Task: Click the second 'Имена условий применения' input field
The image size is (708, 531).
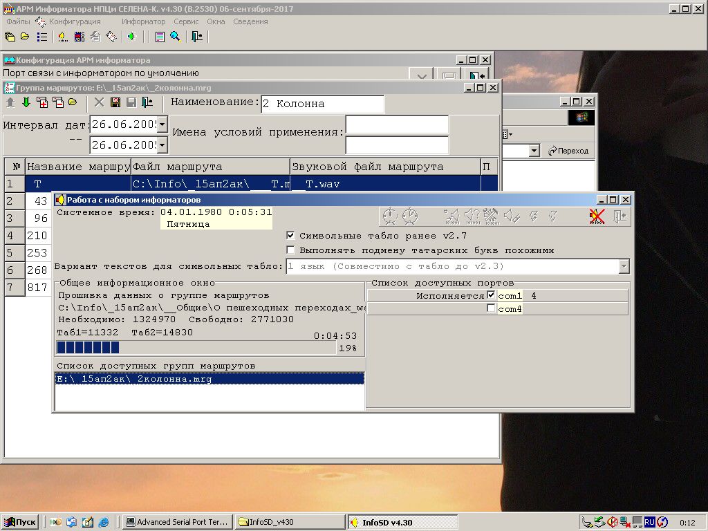Action: click(397, 145)
